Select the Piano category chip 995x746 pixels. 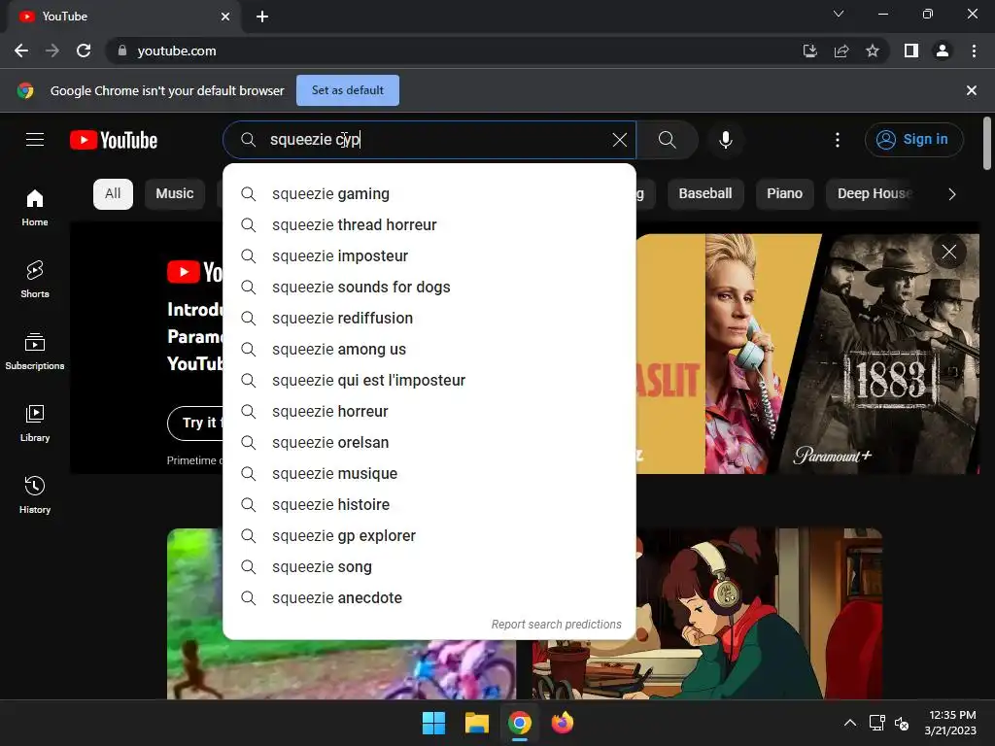(x=784, y=193)
